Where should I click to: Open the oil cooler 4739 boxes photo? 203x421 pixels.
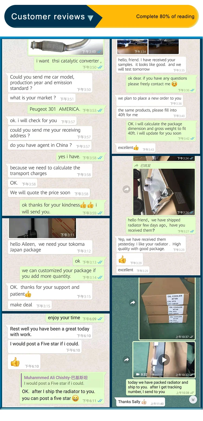167,308
